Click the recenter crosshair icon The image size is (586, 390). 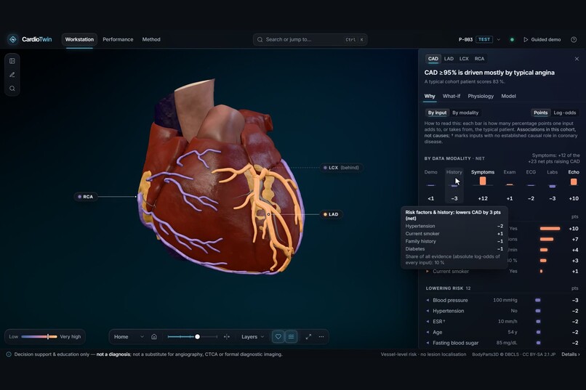tap(227, 337)
